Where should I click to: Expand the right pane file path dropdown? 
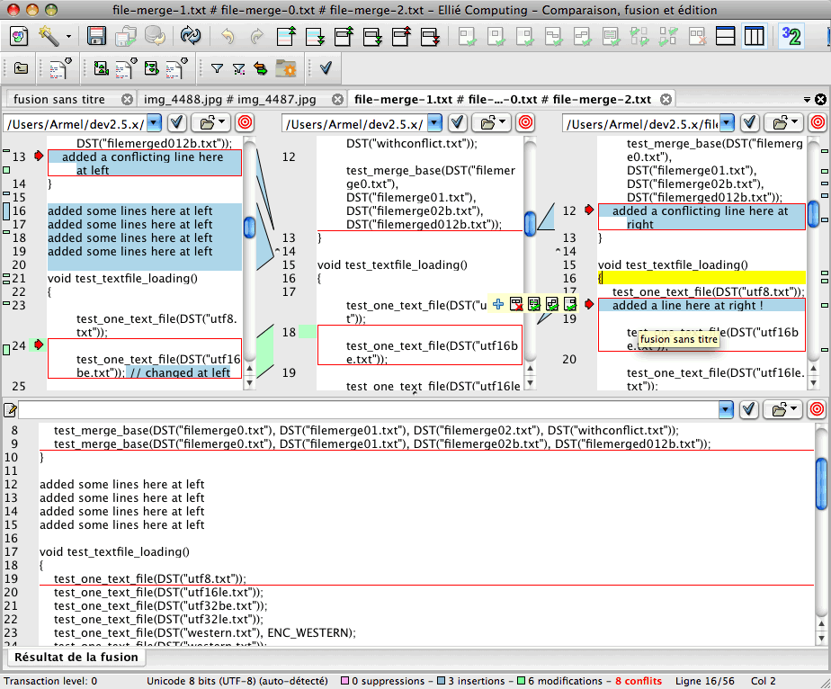[727, 123]
